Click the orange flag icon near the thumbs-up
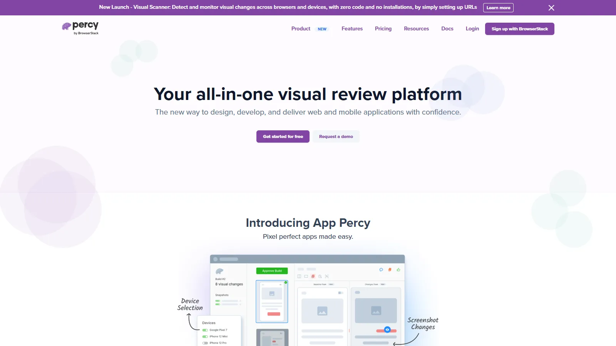 (x=389, y=269)
